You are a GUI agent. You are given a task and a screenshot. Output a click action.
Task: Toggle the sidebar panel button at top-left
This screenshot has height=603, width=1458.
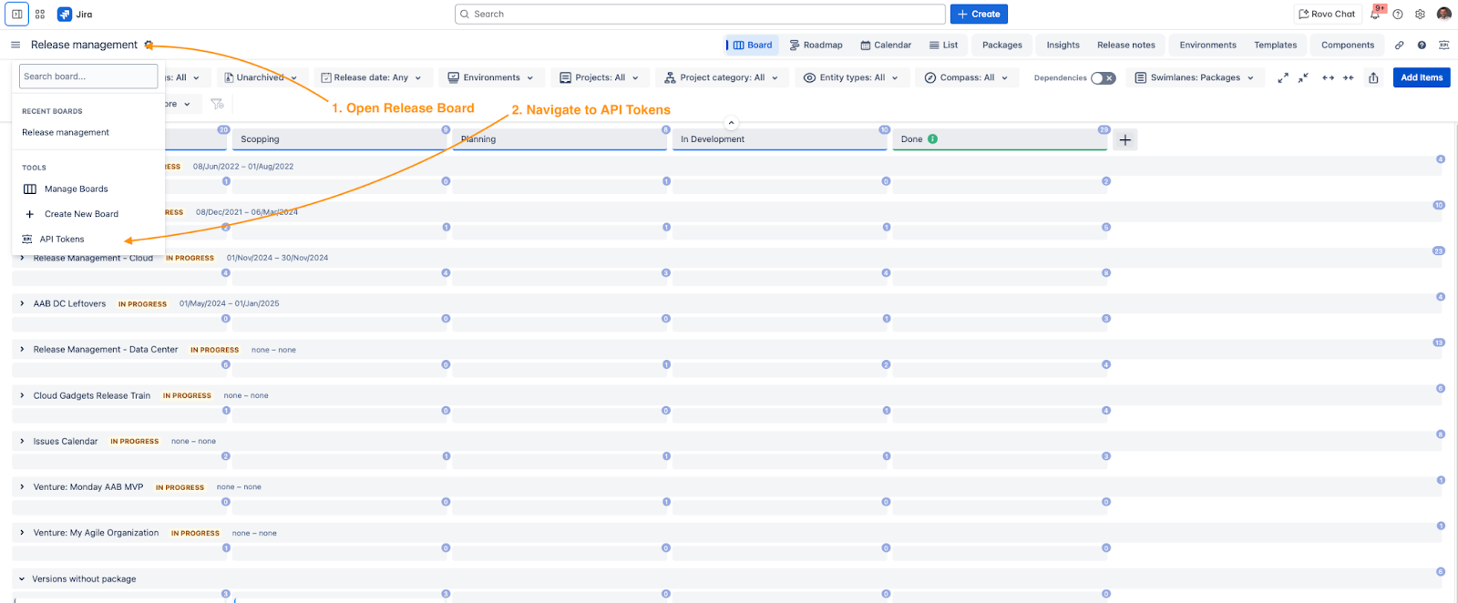[16, 15]
